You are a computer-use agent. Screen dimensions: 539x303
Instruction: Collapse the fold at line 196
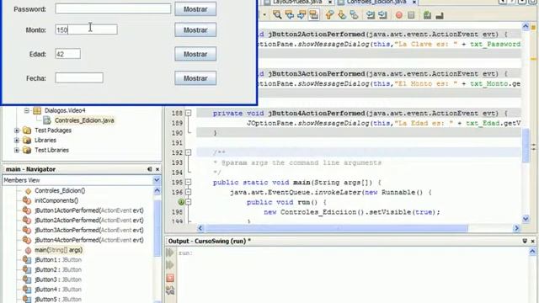188,192
